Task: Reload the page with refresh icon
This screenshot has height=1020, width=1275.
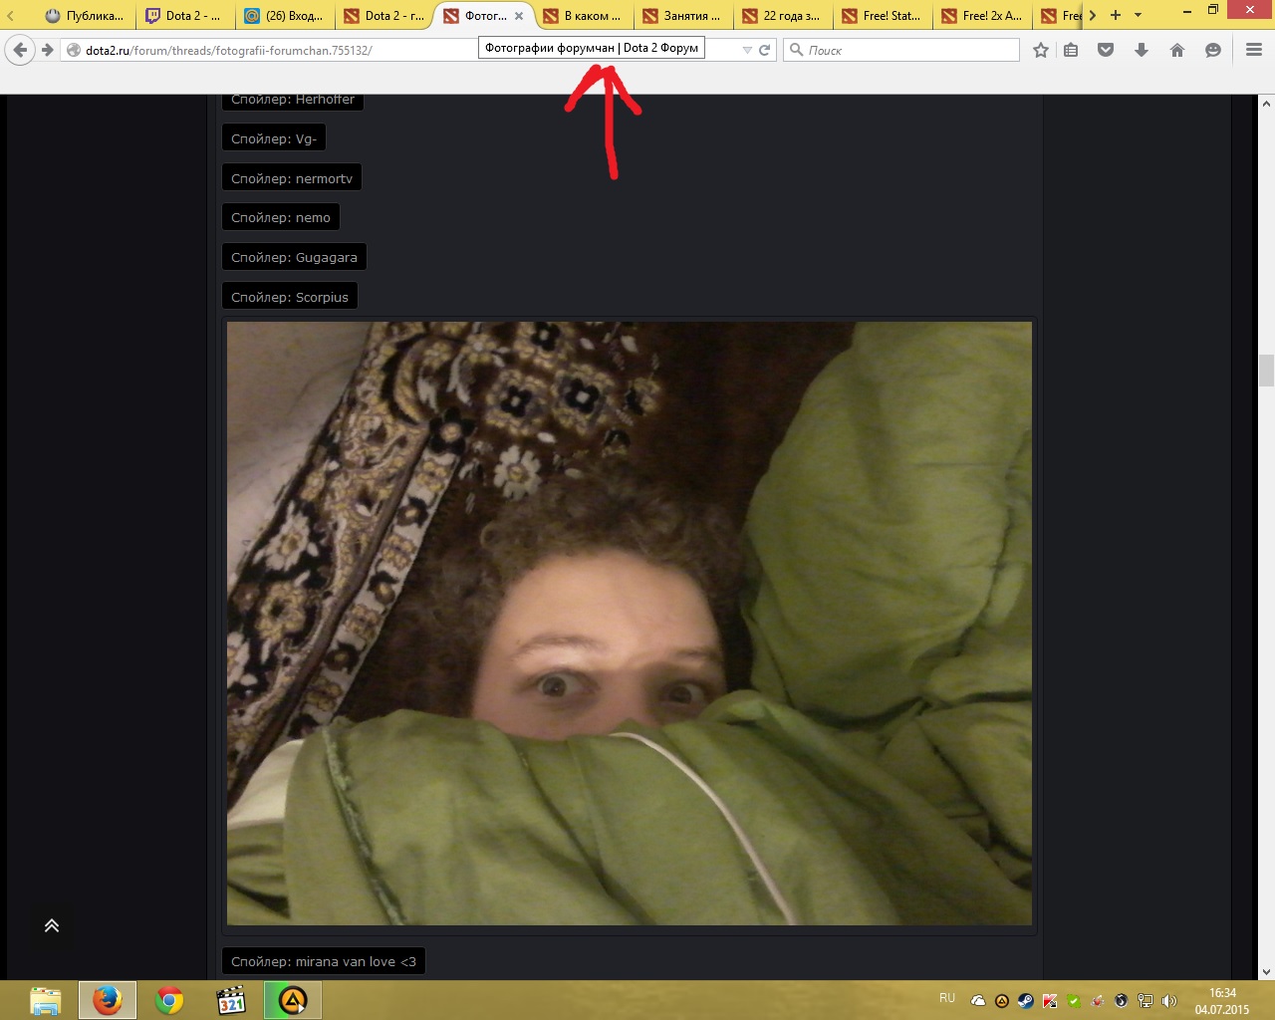Action: click(765, 50)
